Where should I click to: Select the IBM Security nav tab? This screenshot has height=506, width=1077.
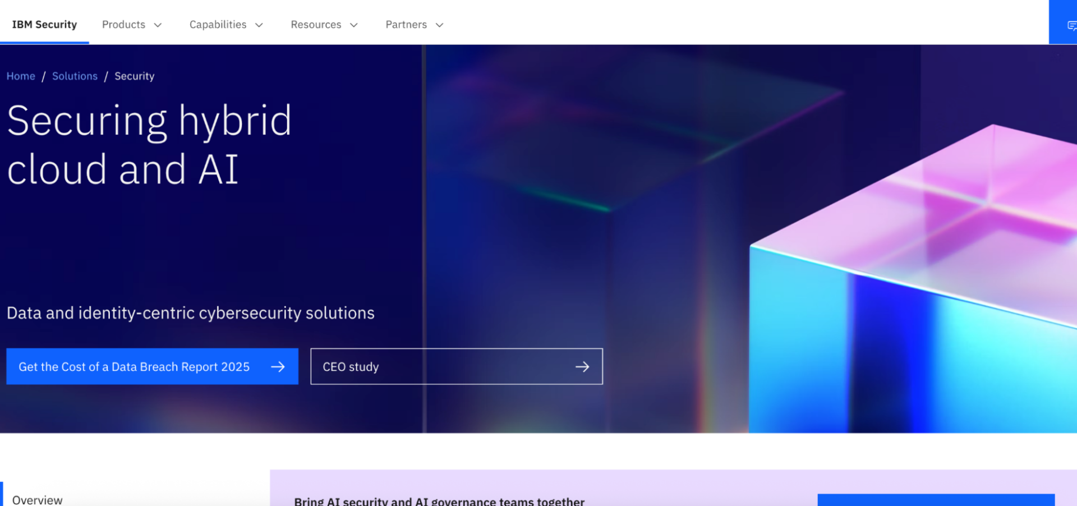tap(44, 25)
